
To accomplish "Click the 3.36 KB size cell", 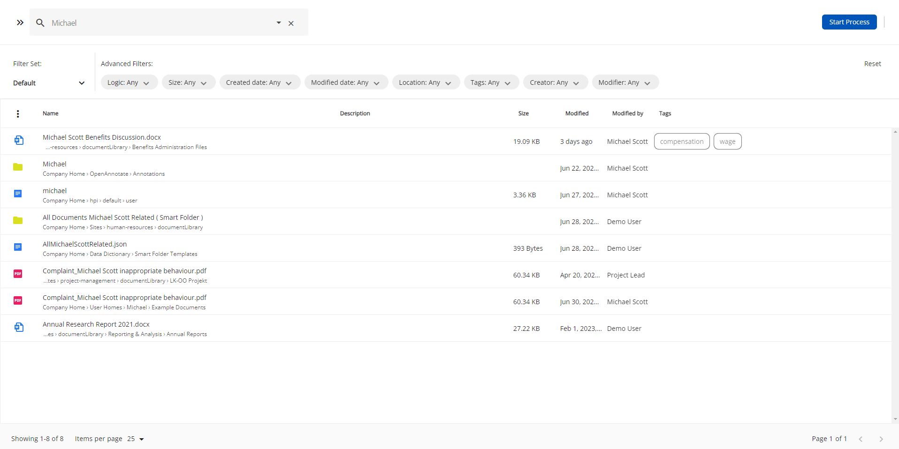I will click(525, 195).
